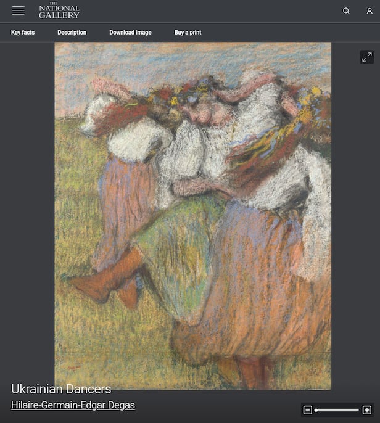Go to the Description section
380x423 pixels.
72,33
